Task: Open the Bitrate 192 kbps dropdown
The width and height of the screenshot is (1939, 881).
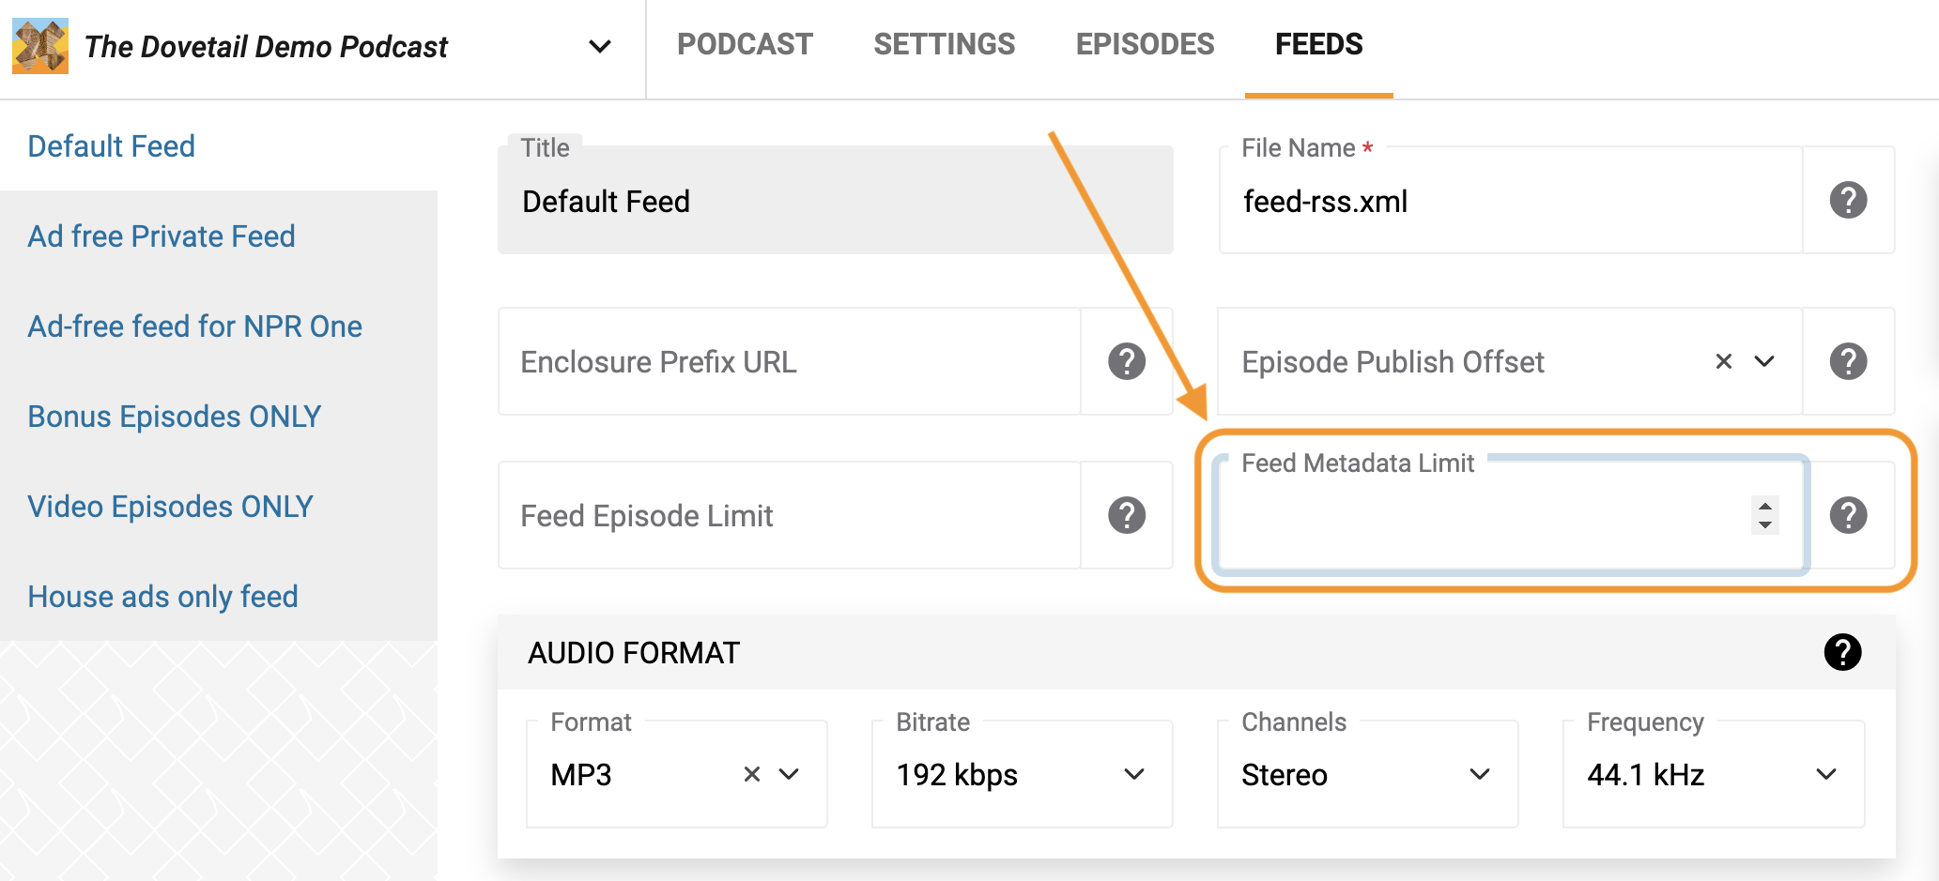Action: tap(1022, 774)
